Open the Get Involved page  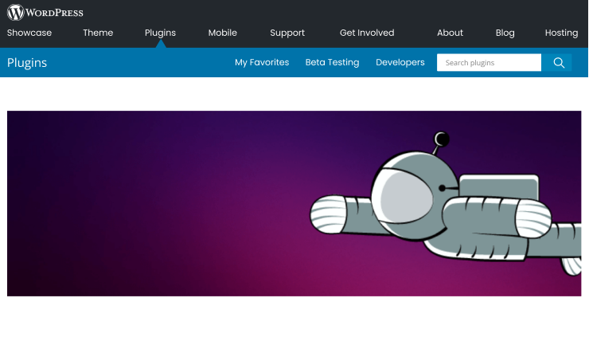point(367,33)
